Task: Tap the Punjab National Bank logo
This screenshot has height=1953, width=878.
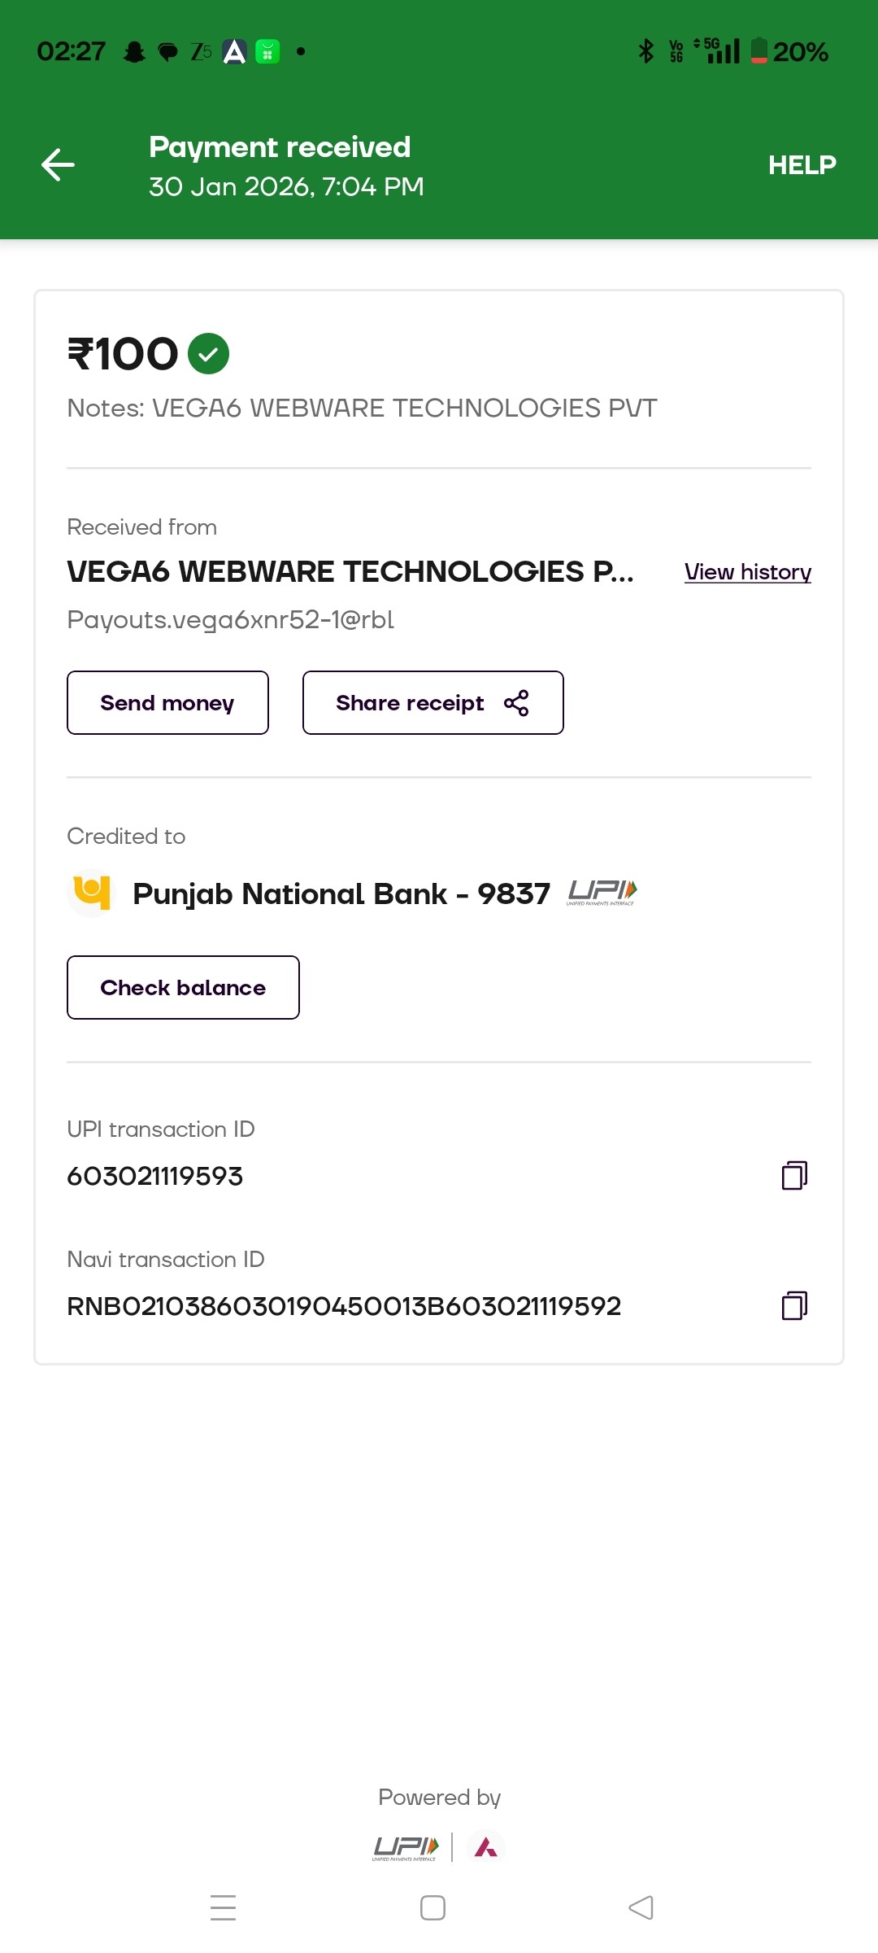Action: (91, 893)
